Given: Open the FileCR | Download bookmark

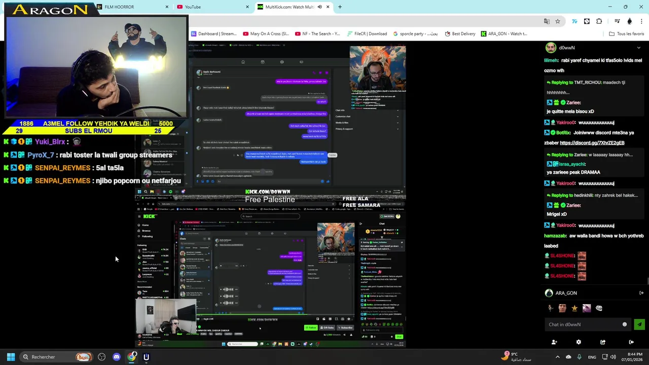Looking at the screenshot, I should coord(367,34).
